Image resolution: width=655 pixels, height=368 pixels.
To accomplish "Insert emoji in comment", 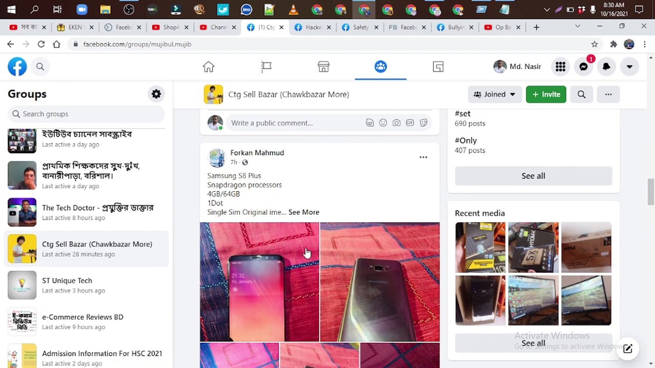I will click(x=383, y=123).
